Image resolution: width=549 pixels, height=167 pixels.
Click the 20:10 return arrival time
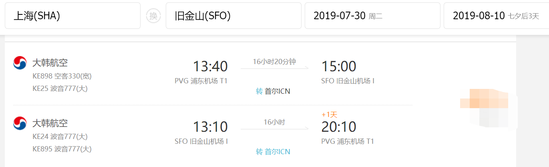tap(338, 127)
